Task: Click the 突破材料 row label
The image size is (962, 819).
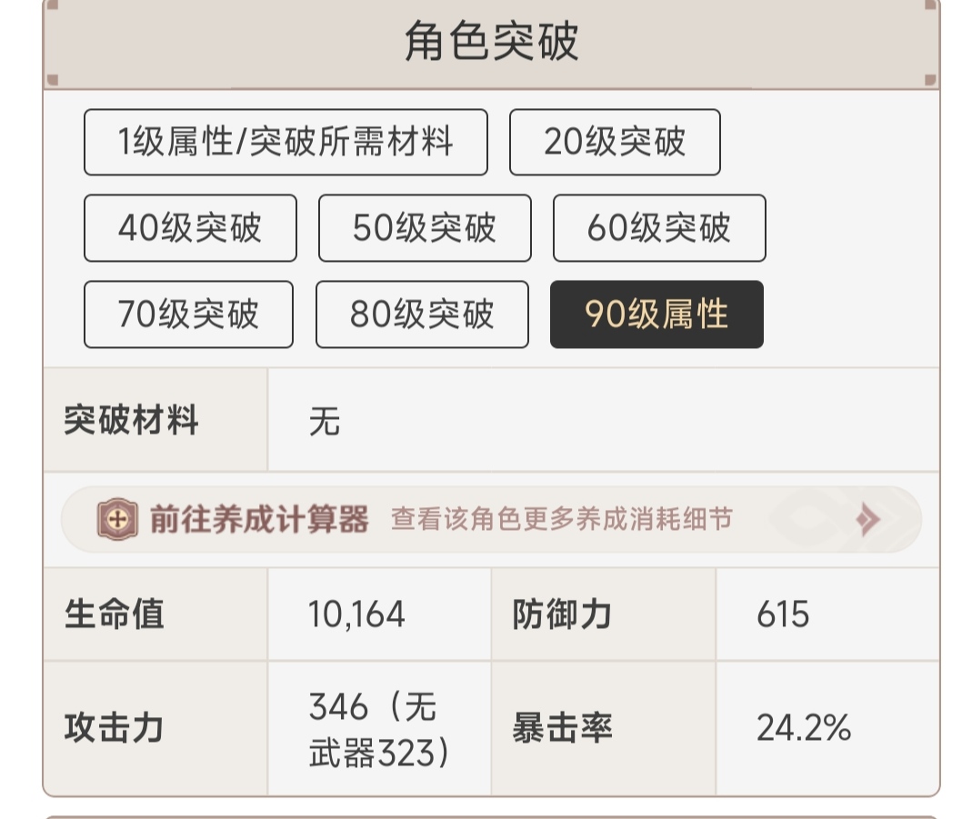Action: (132, 421)
